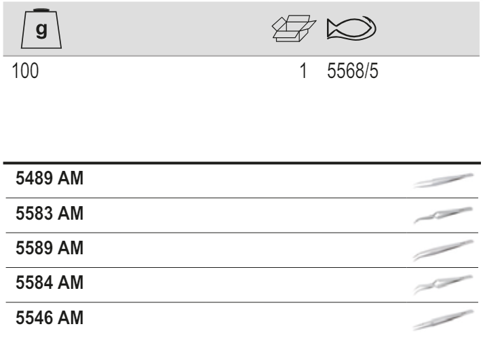Select the 5489 AM label

[48, 180]
